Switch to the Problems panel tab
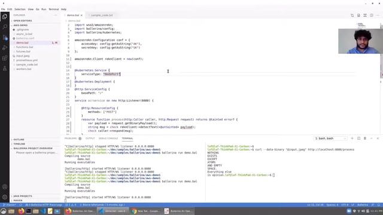Screen dimensions: 383x215 (71, 138)
